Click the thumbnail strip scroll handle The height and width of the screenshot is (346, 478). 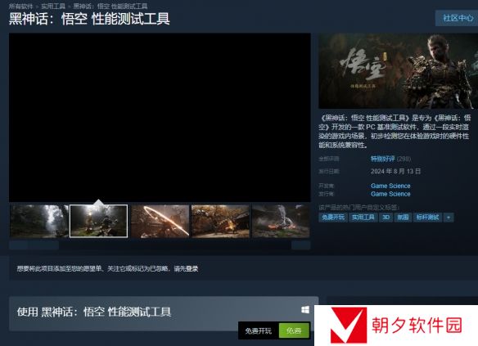click(x=34, y=245)
